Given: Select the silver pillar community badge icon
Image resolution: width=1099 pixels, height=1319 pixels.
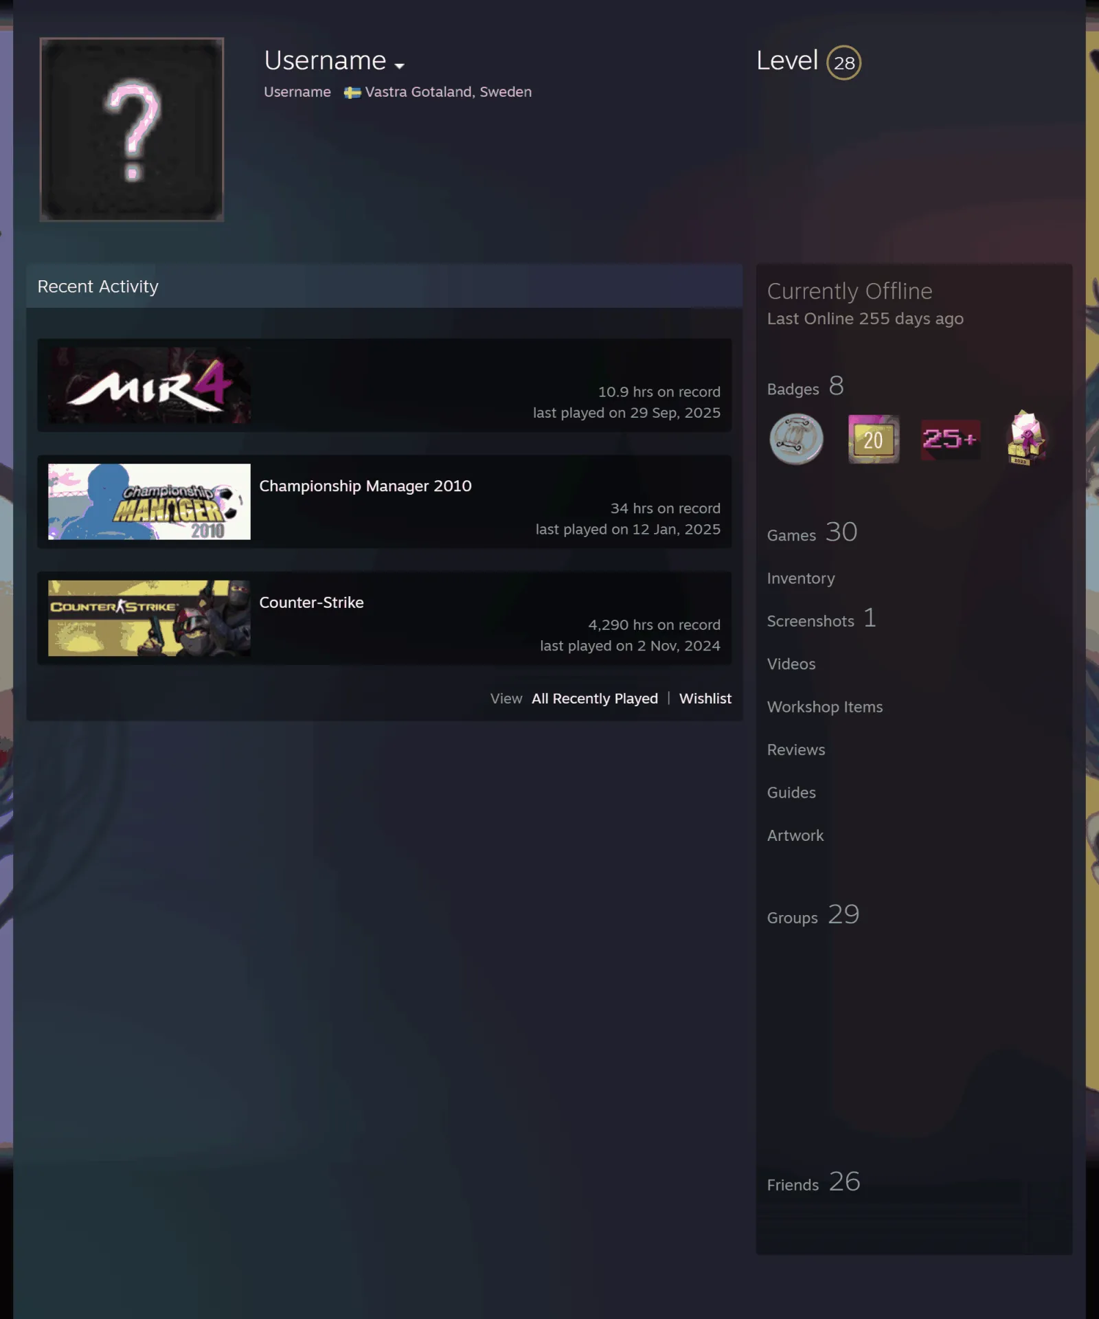Looking at the screenshot, I should coord(797,439).
